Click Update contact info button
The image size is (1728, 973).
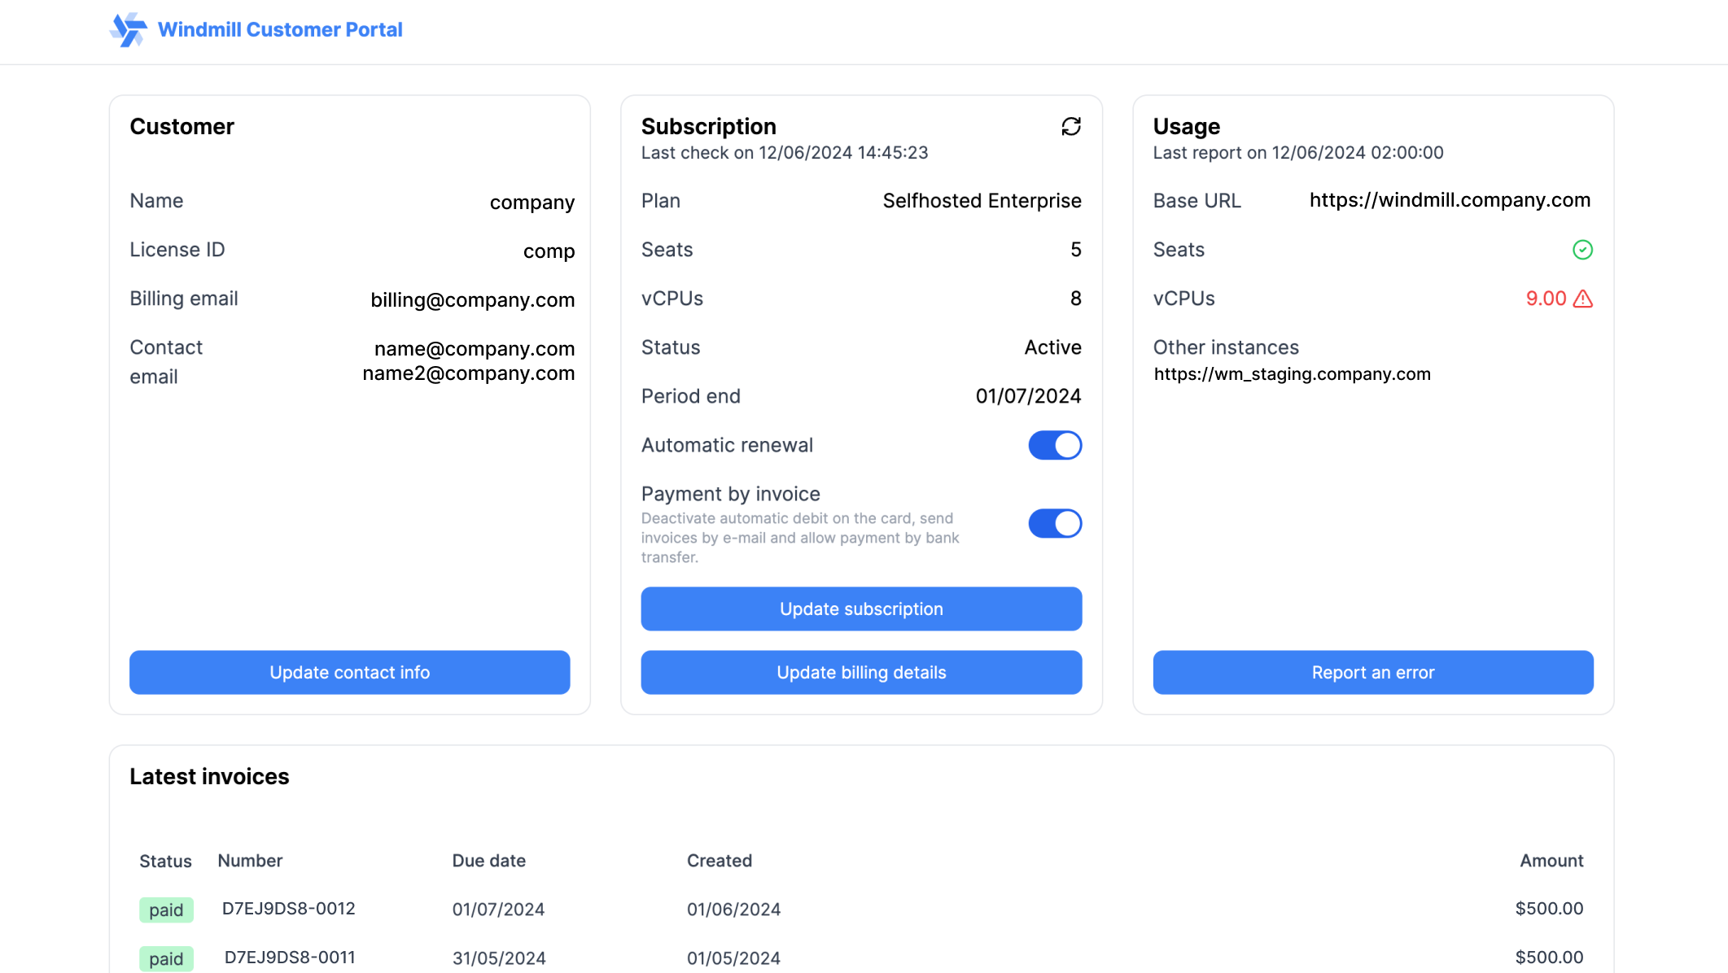pyautogui.click(x=349, y=672)
